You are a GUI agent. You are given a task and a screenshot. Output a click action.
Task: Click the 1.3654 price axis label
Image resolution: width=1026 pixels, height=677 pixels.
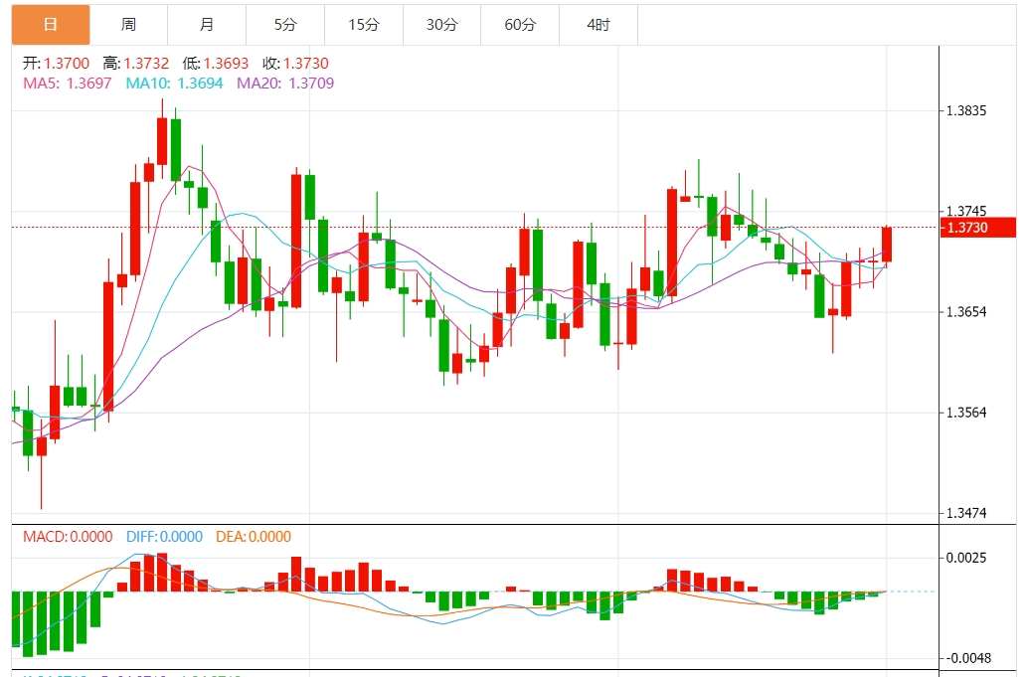[966, 312]
